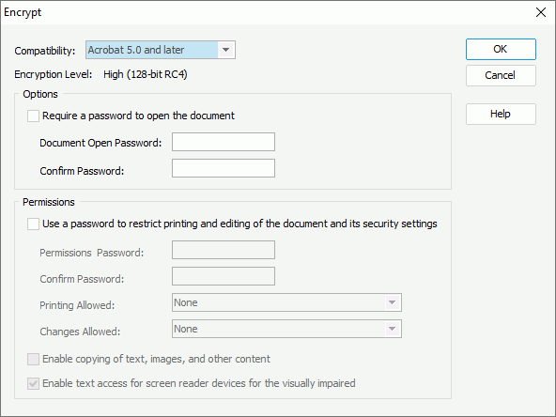556x417 pixels.
Task: Close the Encrypt dialog window
Action: 541,12
